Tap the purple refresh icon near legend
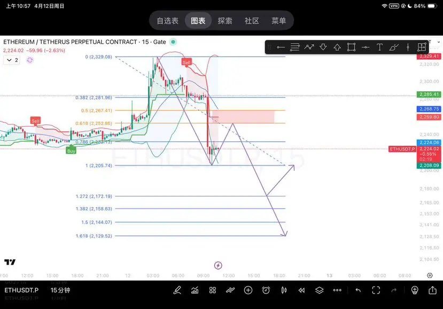The width and height of the screenshot is (443, 309). pos(30,60)
